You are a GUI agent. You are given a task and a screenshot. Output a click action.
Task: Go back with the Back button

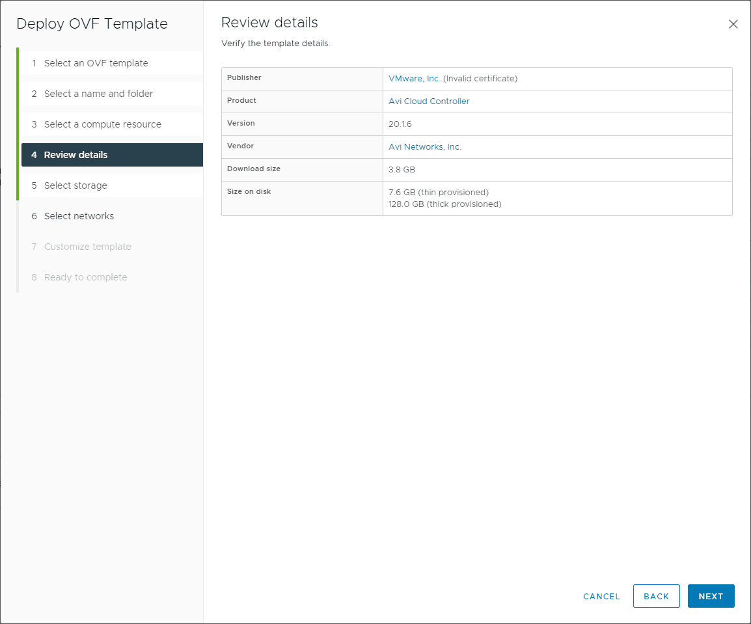click(x=656, y=596)
